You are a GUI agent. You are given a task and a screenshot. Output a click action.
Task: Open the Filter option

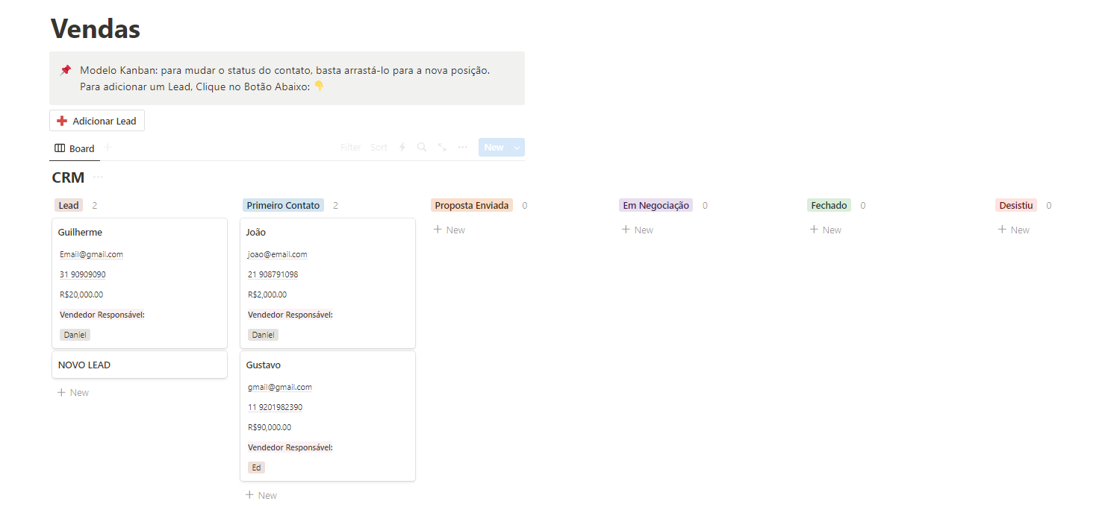[x=350, y=148]
